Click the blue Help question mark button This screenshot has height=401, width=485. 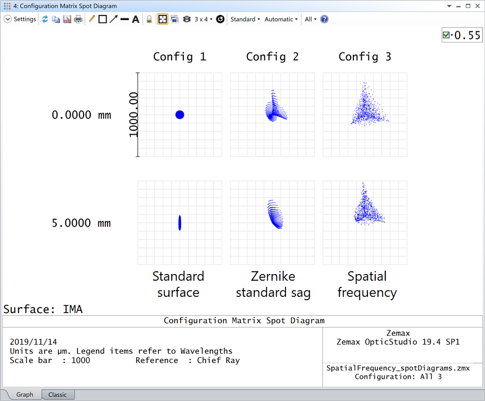[324, 19]
